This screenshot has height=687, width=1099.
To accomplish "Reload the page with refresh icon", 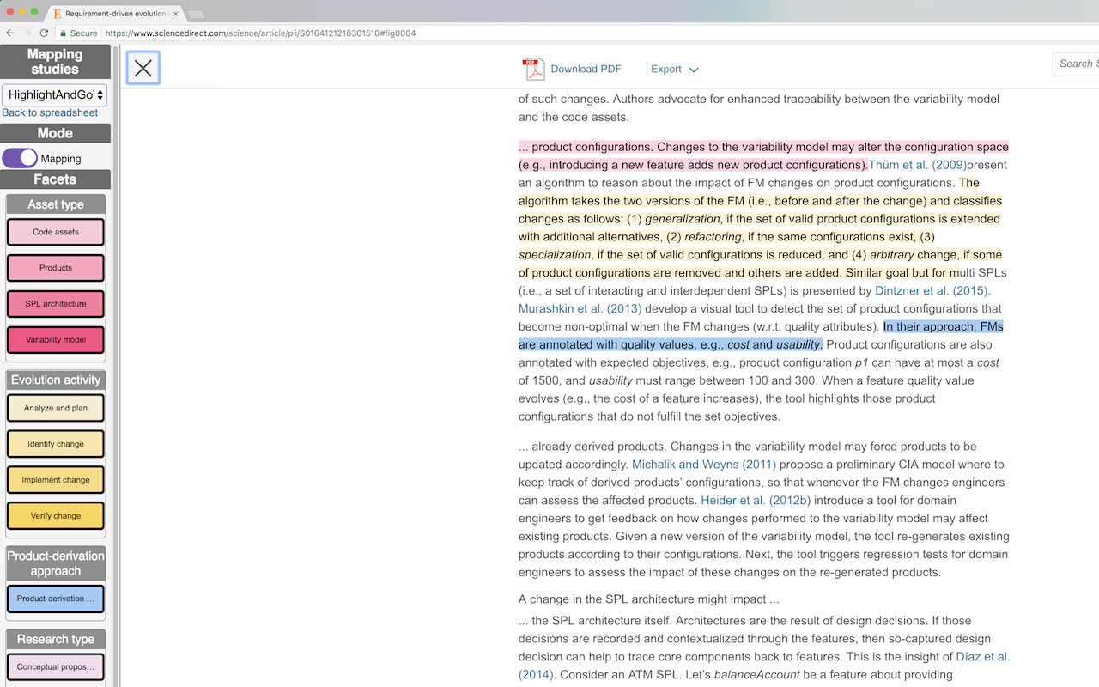I will tap(44, 33).
